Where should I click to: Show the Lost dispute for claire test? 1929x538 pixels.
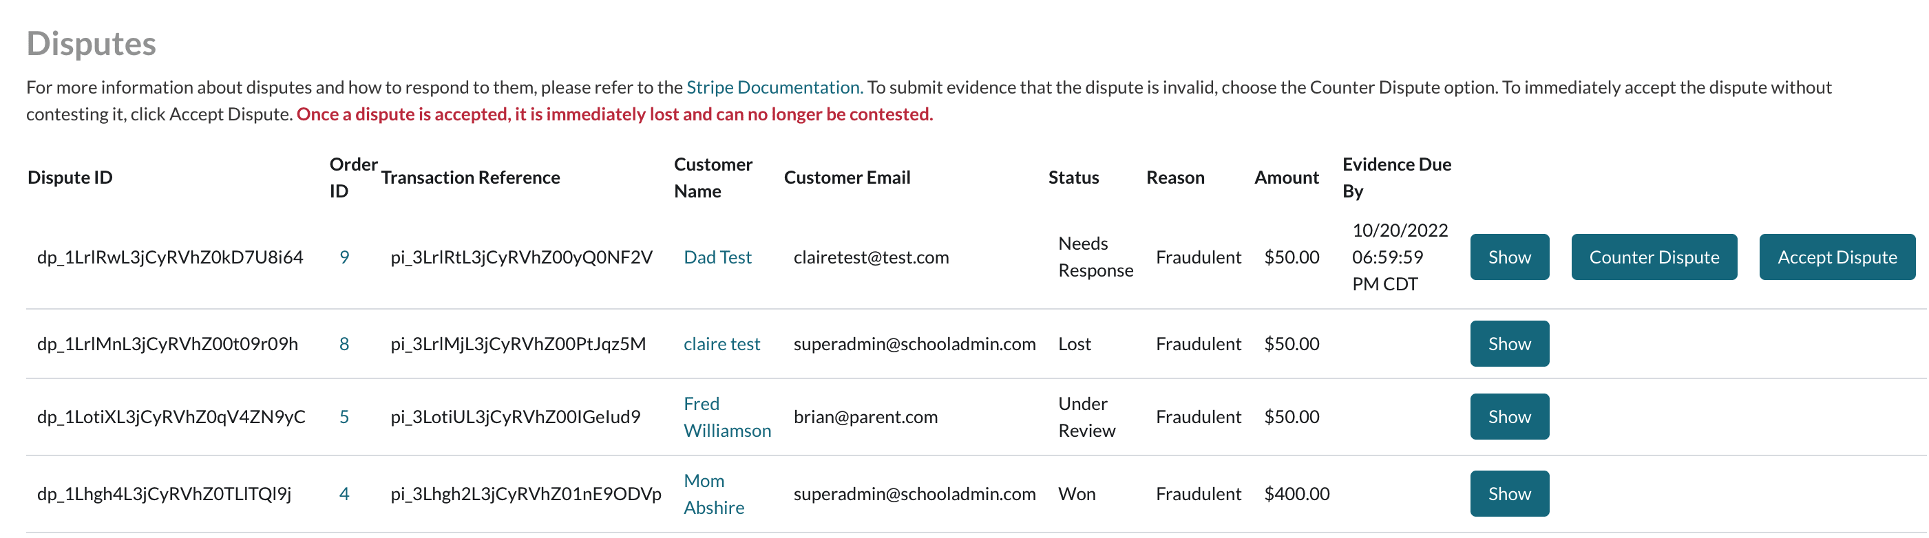click(x=1509, y=344)
